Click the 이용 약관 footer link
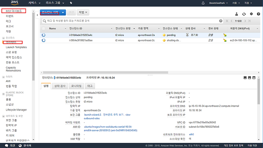The height and width of the screenshot is (148, 263). 252,145
